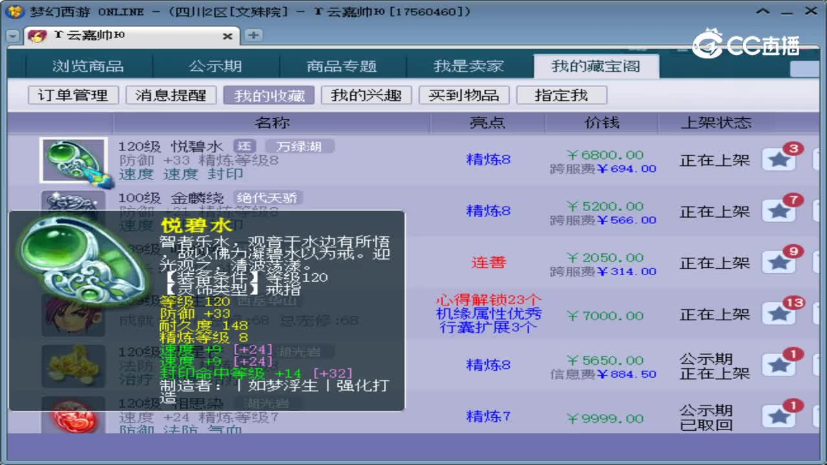Click the 上架状态 column header
Screen dimensions: 827x465
pyautogui.click(x=716, y=123)
